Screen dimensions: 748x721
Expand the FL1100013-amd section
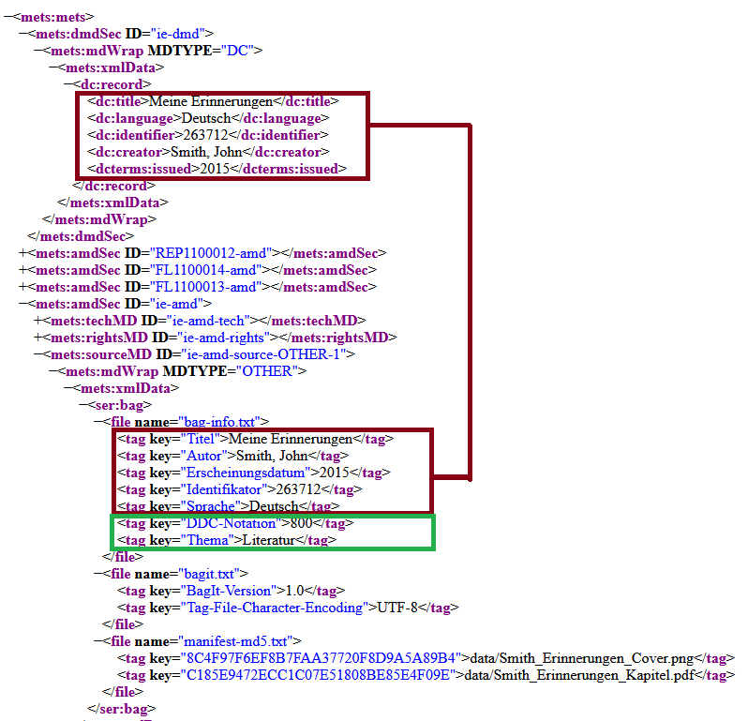coord(22,288)
